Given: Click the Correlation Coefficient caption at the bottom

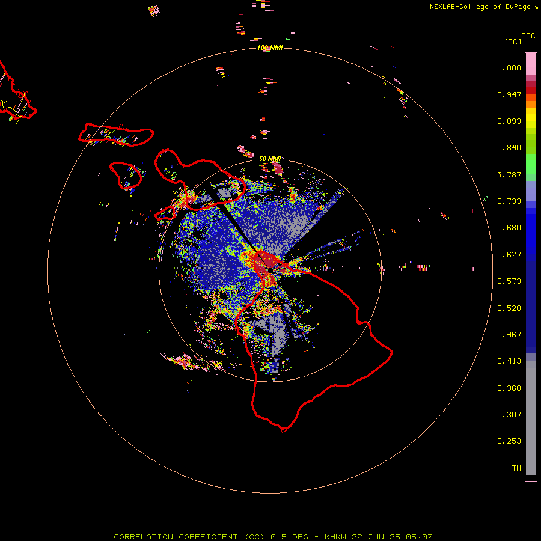Looking at the screenshot, I should (272, 537).
